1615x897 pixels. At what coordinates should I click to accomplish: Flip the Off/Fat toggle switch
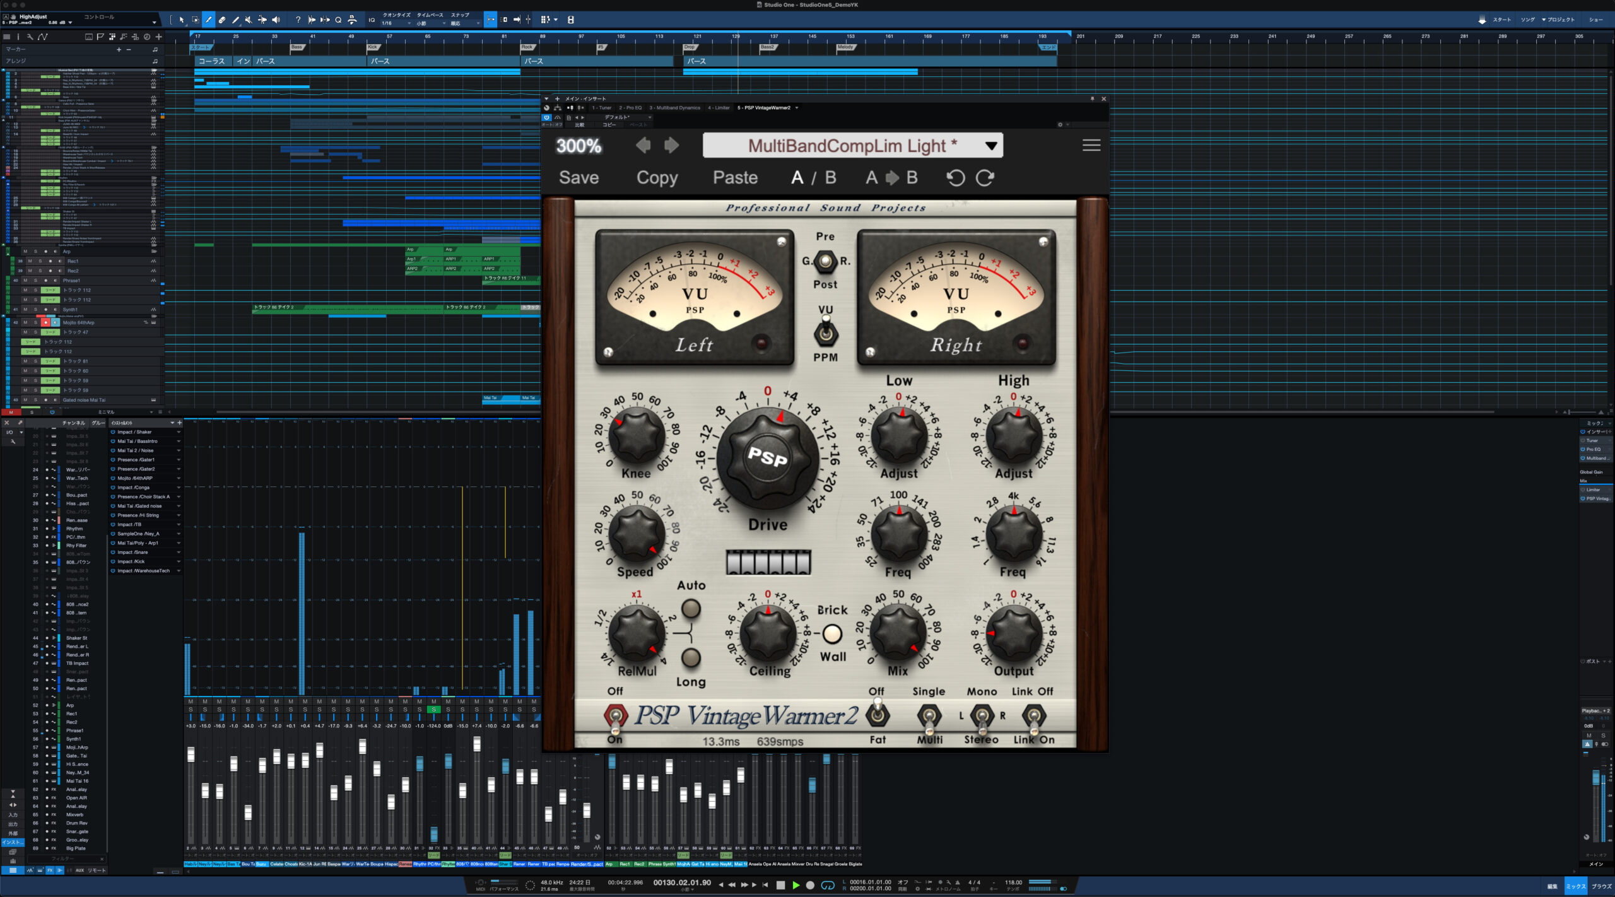[x=878, y=713]
